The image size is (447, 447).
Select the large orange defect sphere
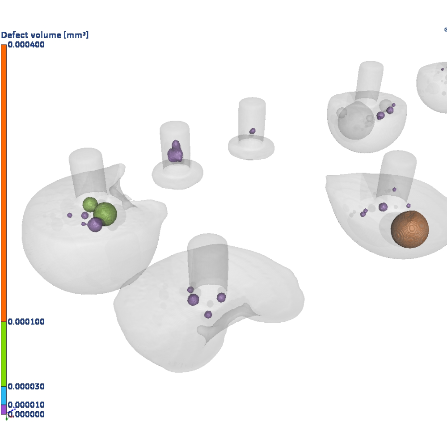pyautogui.click(x=409, y=228)
